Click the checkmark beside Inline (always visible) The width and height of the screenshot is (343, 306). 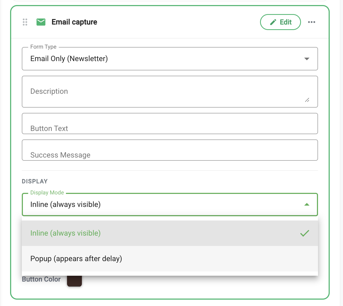(305, 233)
